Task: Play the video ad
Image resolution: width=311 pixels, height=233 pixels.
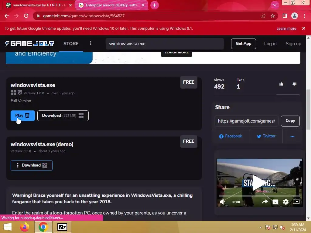Action: click(259, 182)
